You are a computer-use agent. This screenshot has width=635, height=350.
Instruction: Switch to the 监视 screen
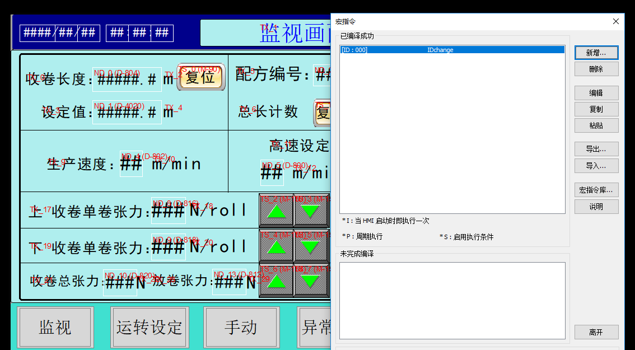[55, 327]
